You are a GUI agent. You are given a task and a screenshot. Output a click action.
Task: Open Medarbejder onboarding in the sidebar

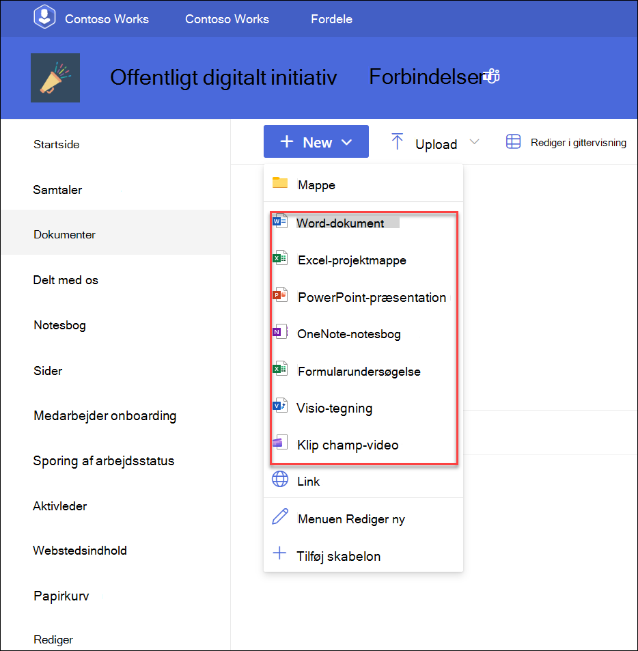coord(105,415)
